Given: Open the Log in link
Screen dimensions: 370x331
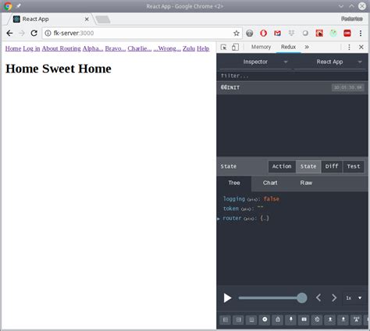Looking at the screenshot, I should (31, 48).
